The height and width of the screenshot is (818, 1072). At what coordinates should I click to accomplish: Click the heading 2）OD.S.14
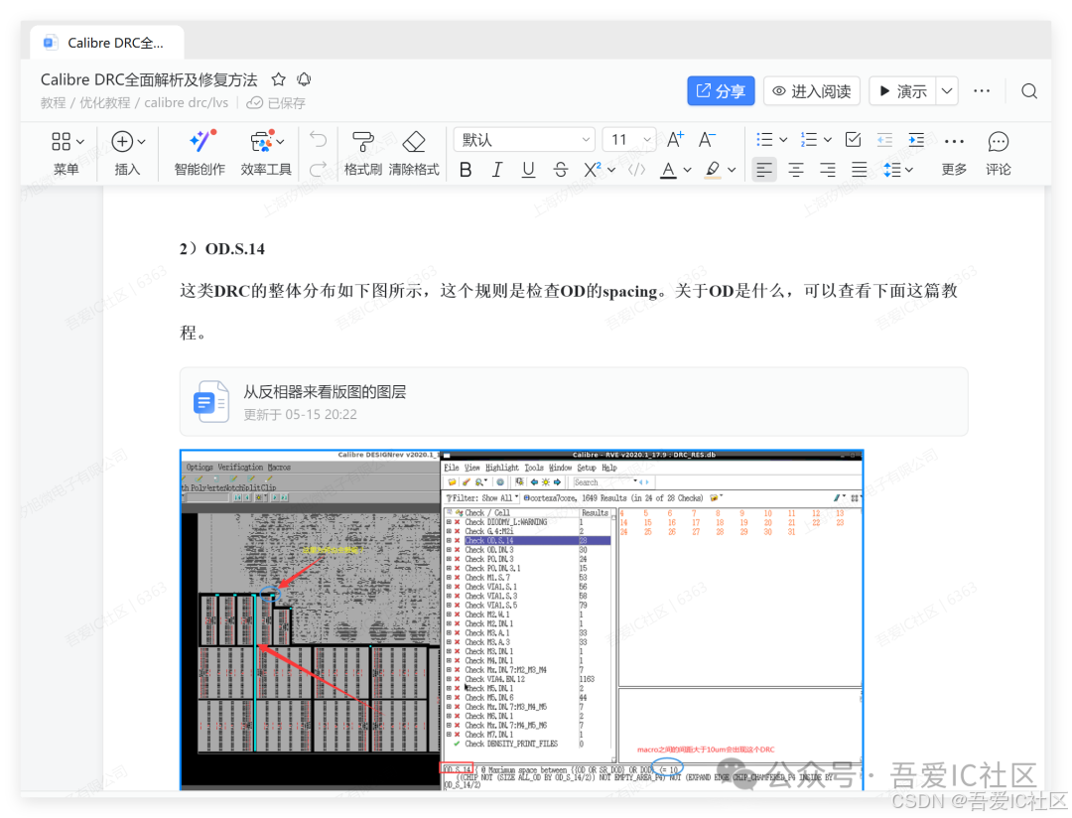tap(222, 248)
